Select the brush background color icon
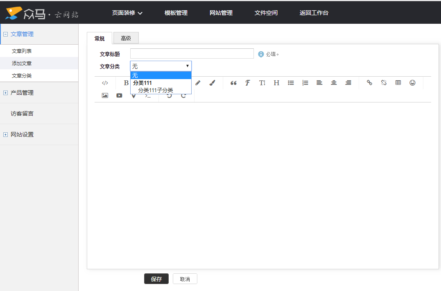 (213, 83)
